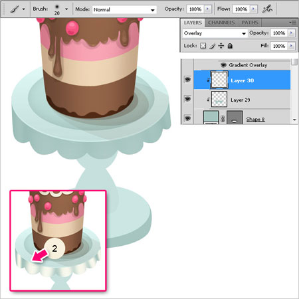Open the Fill slider arrow
The height and width of the screenshot is (299, 299).
coord(291,46)
